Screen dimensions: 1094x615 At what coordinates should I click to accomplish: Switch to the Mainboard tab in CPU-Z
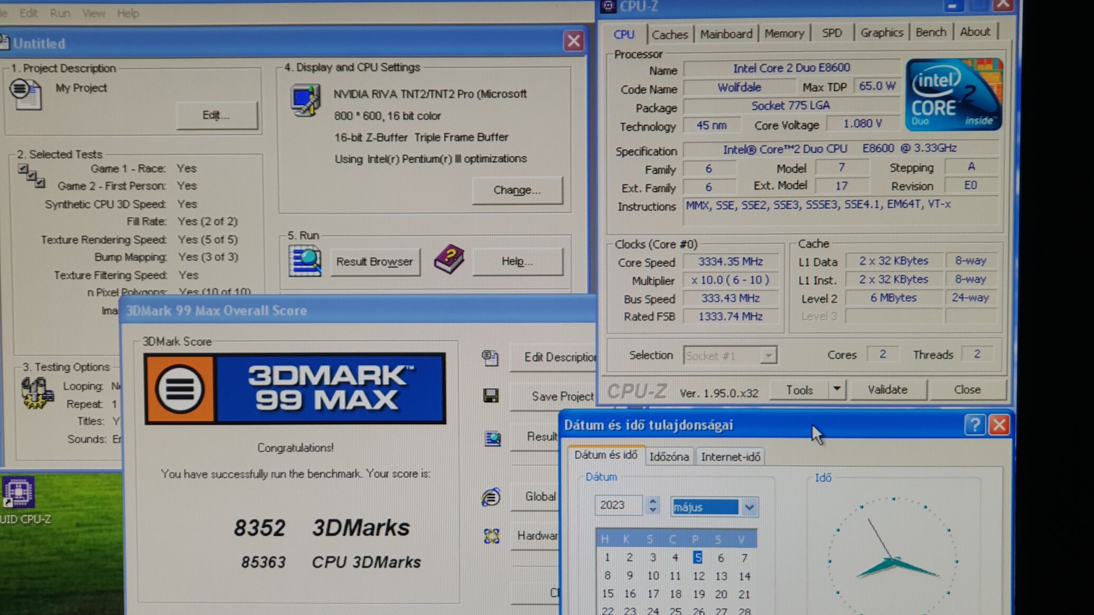pos(726,34)
